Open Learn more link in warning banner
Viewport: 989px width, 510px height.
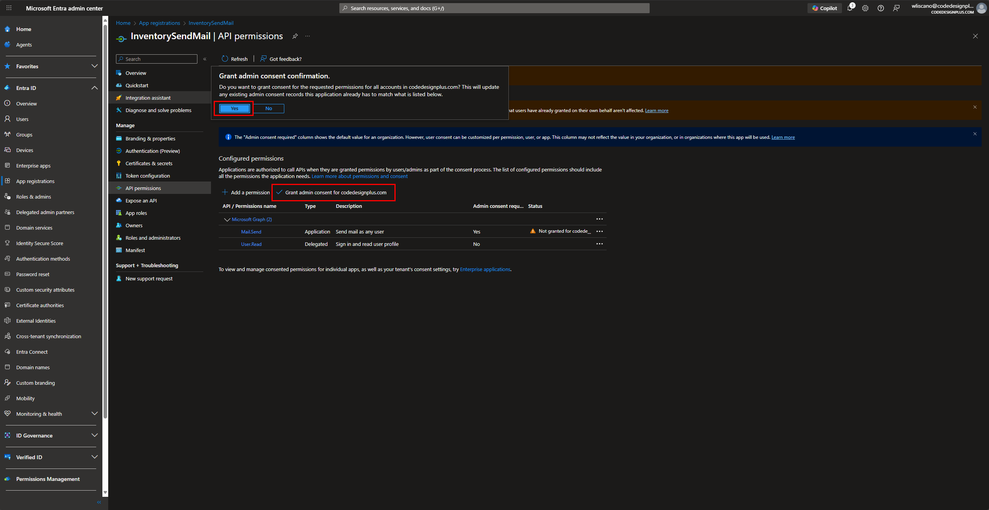656,111
